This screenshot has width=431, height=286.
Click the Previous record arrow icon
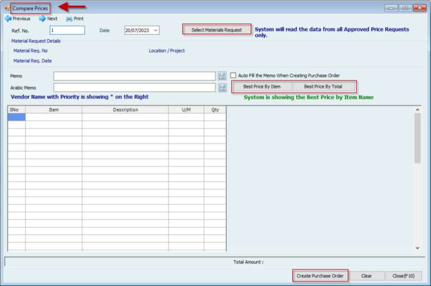coord(8,19)
